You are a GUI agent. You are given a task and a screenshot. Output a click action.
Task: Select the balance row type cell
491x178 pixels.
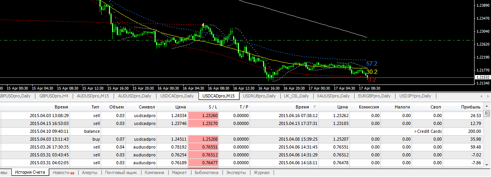point(92,131)
